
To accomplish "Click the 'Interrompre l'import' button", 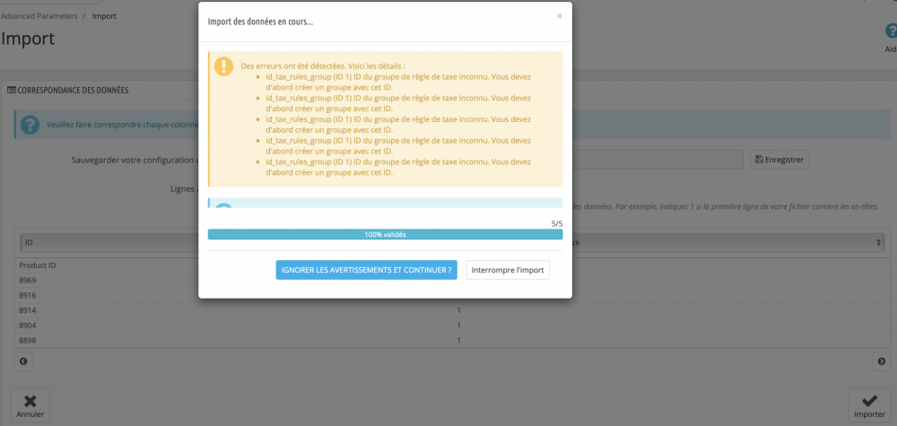I will point(508,270).
